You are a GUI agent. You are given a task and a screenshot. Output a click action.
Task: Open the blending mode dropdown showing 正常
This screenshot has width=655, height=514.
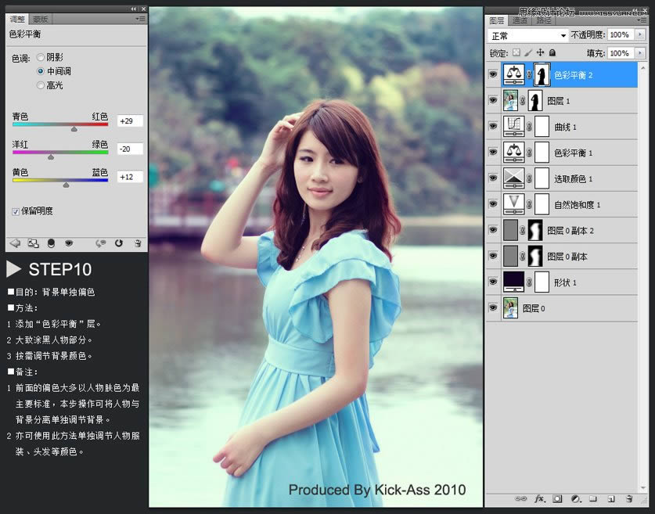click(x=527, y=34)
